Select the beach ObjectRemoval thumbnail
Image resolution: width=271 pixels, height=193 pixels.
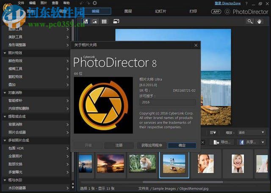[174, 164]
